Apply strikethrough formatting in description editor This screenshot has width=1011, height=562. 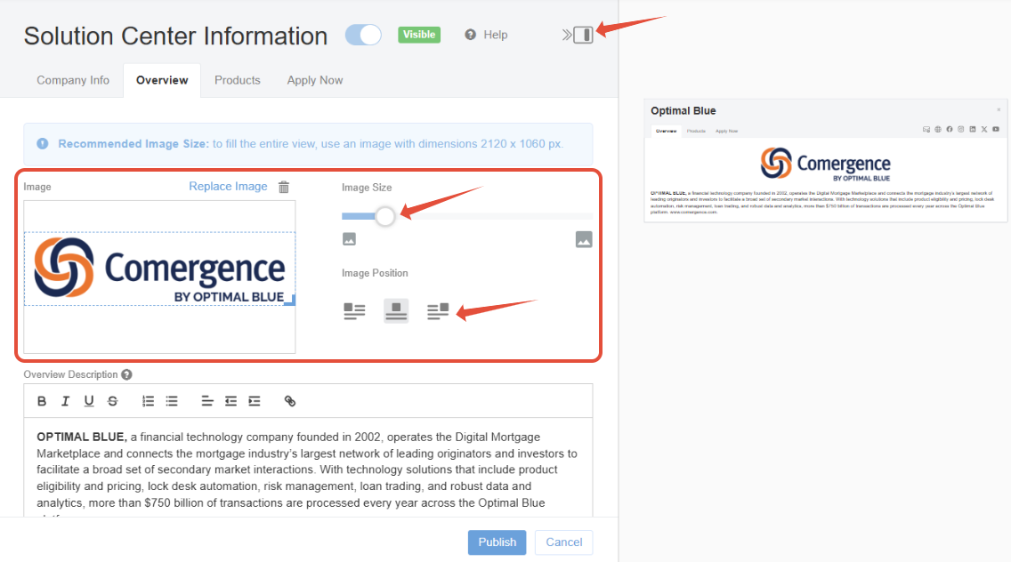113,401
